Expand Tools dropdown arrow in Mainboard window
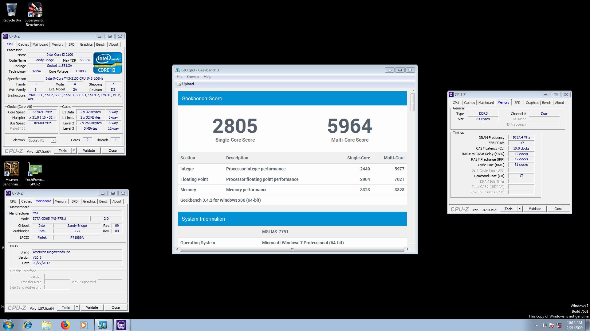This screenshot has height=331, width=590. pyautogui.click(x=77, y=307)
